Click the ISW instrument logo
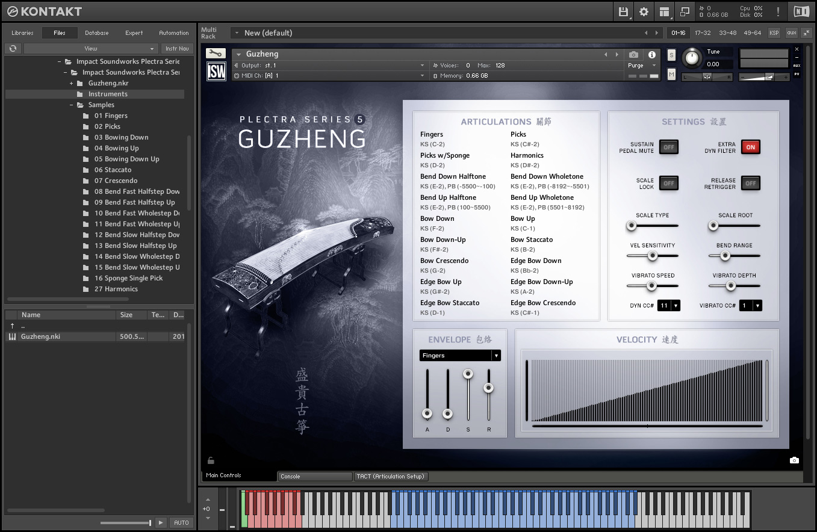 [x=216, y=72]
